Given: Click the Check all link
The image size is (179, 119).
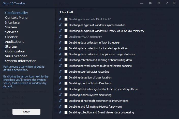Looking at the screenshot, I should coord(66,12).
